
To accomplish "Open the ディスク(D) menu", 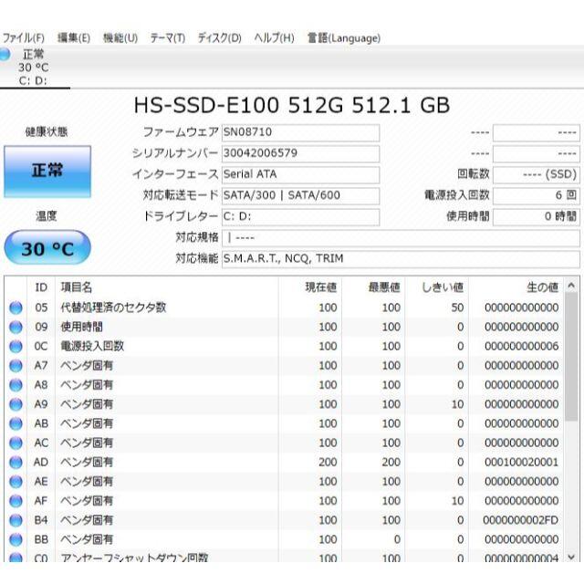I will point(219,38).
